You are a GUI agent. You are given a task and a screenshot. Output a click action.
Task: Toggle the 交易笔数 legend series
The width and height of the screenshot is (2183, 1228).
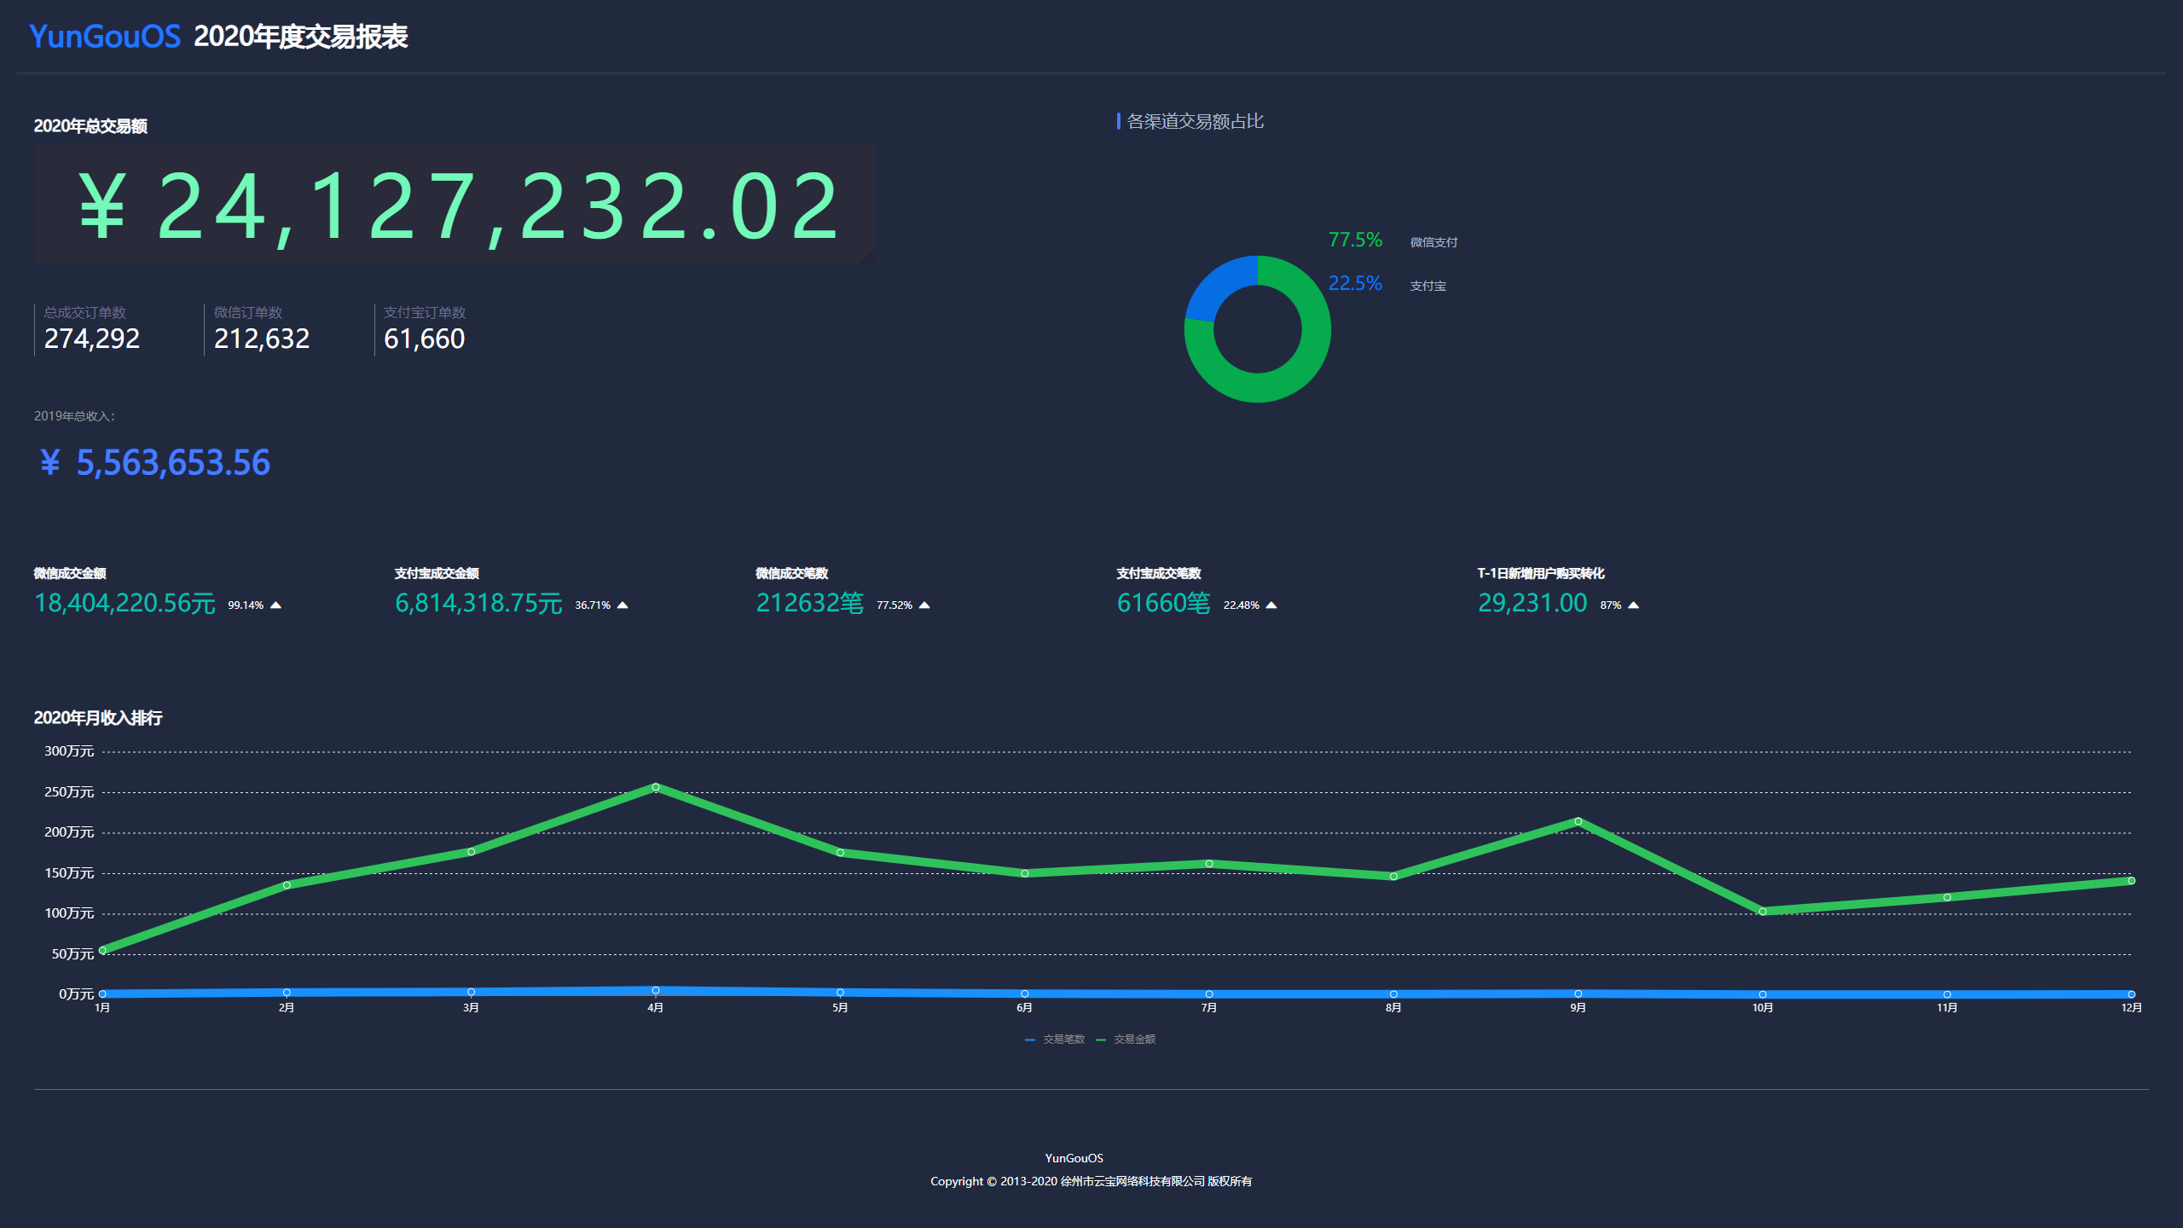(1055, 1040)
